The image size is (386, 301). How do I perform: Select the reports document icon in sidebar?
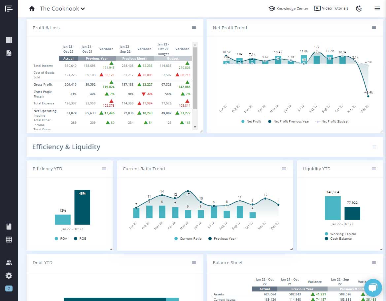pos(9,53)
